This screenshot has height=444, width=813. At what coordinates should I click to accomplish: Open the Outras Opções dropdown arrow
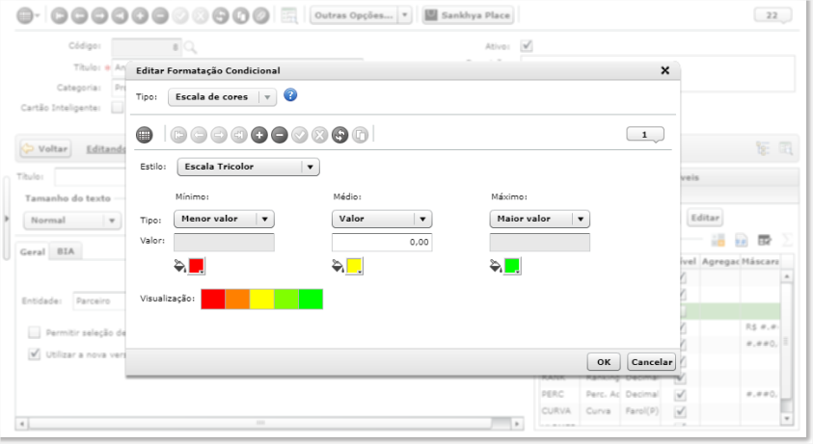pyautogui.click(x=405, y=15)
